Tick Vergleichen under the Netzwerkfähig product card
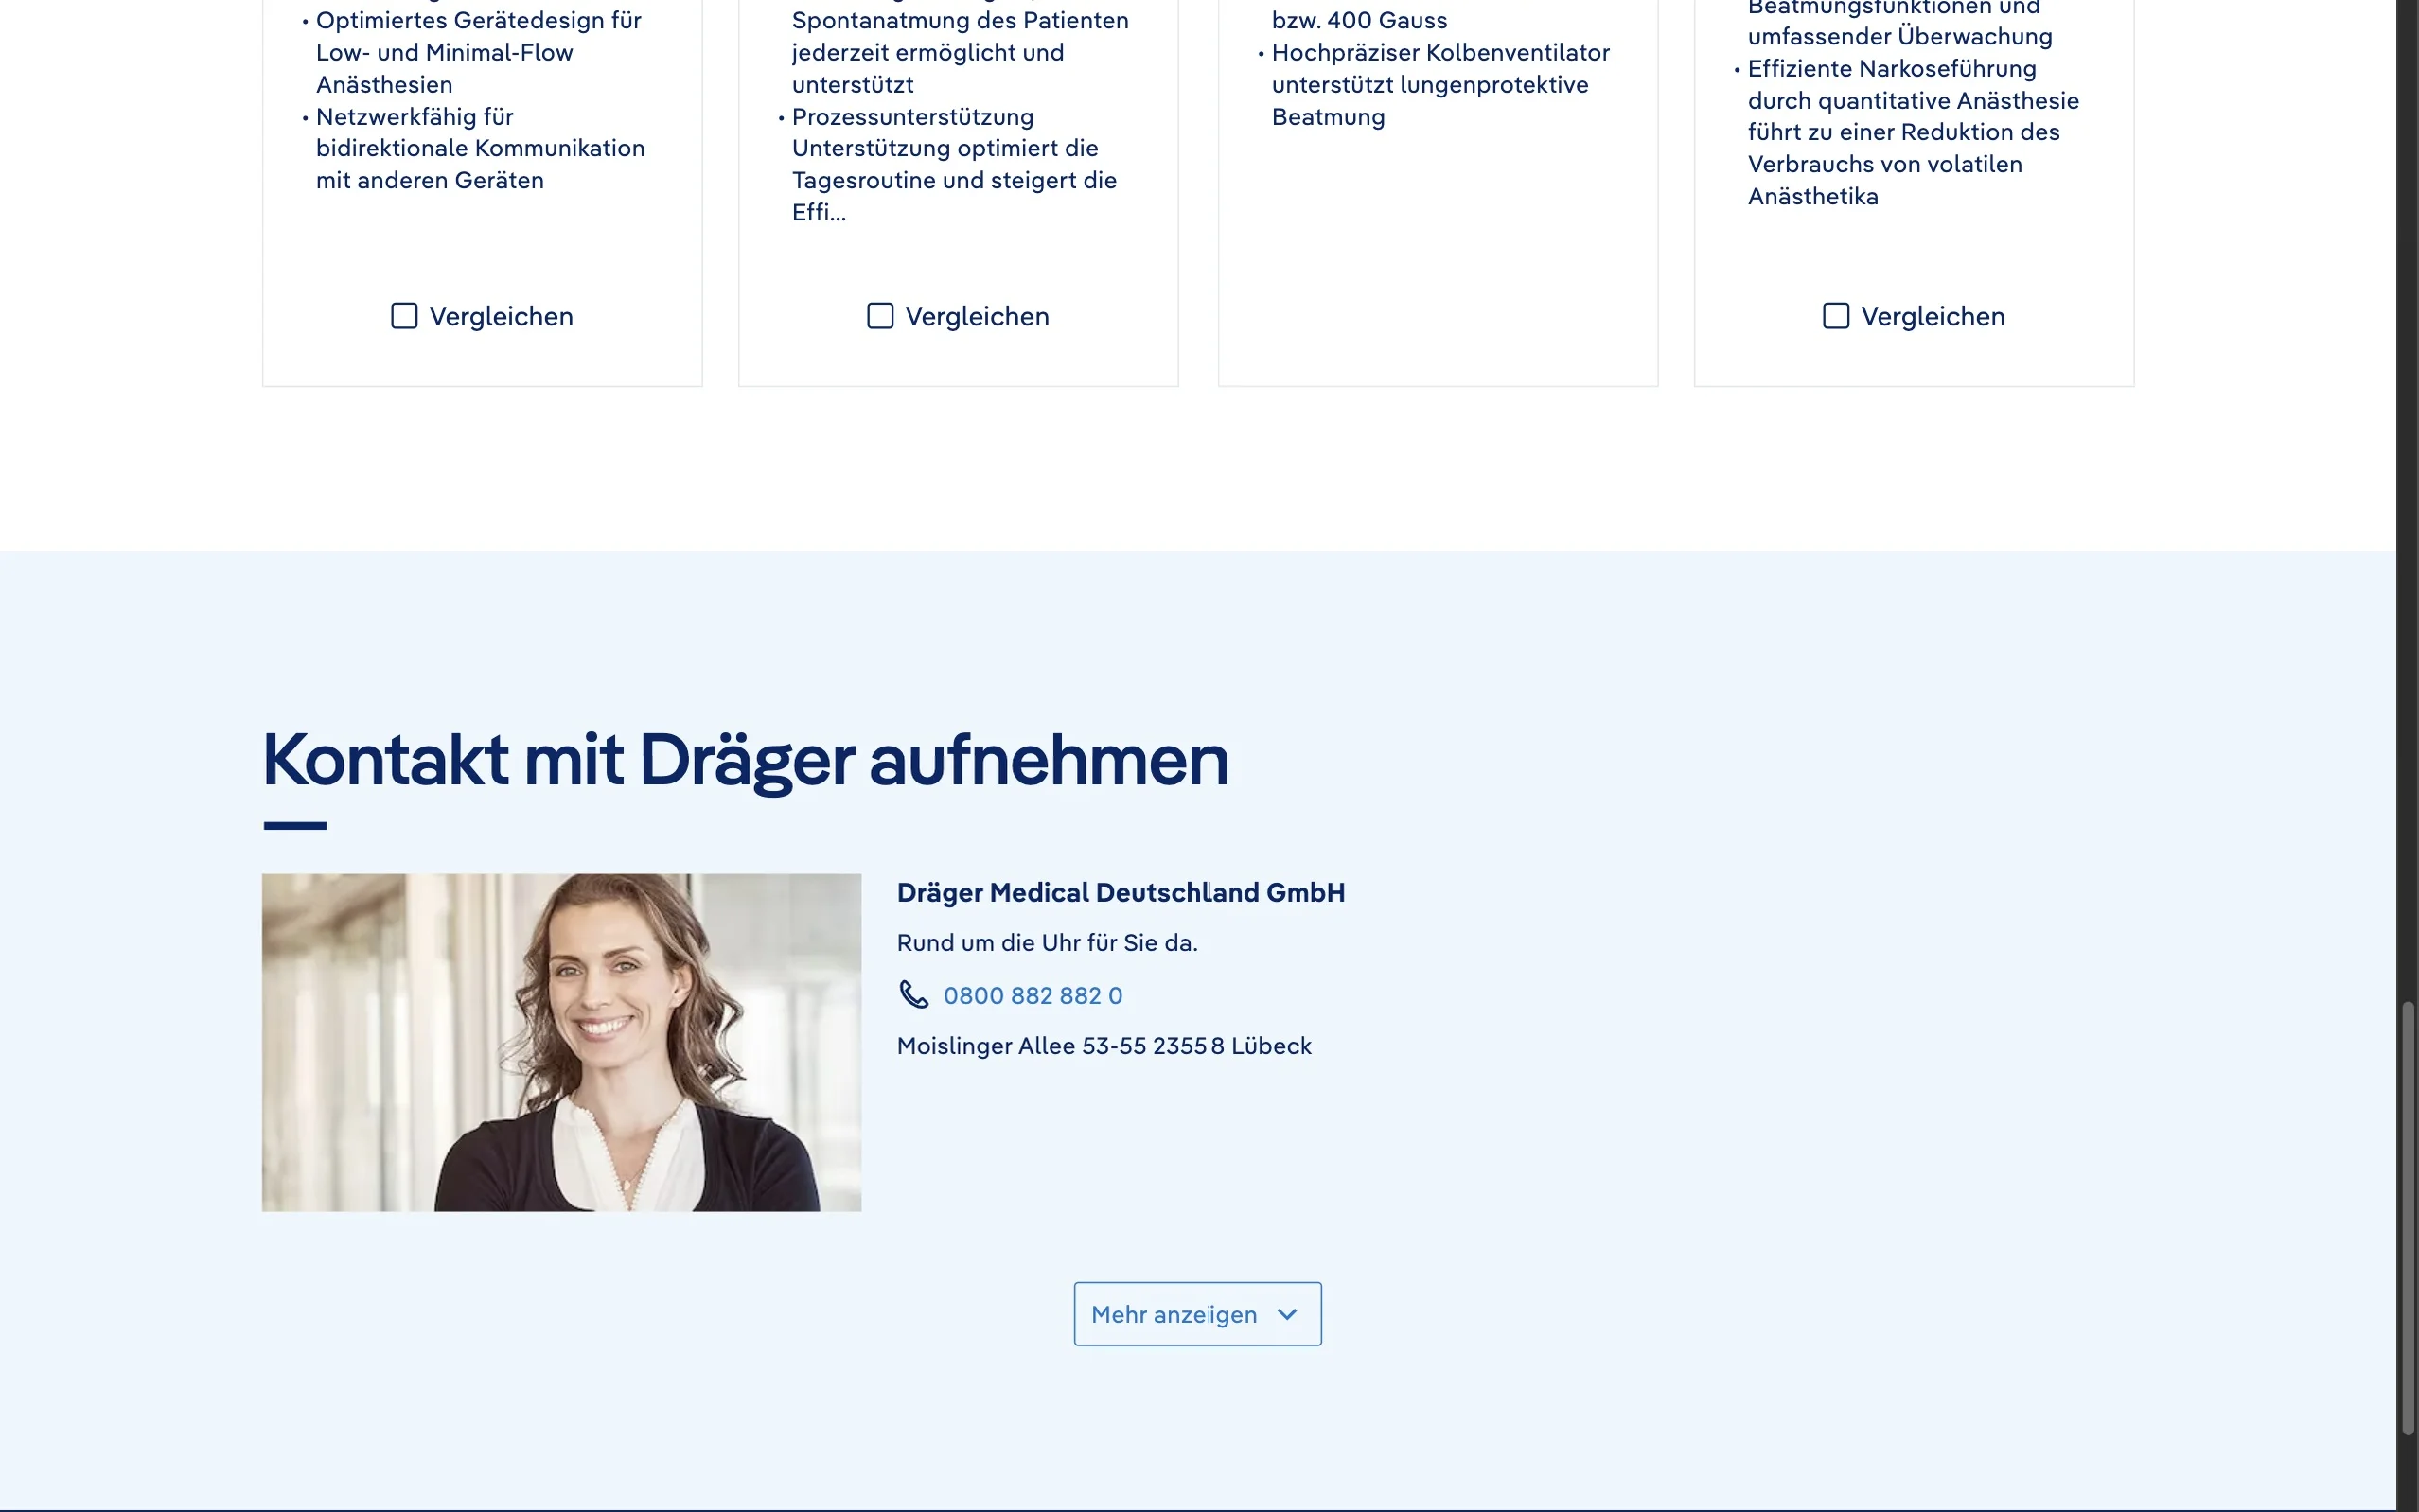Image resolution: width=2419 pixels, height=1512 pixels. coord(404,316)
